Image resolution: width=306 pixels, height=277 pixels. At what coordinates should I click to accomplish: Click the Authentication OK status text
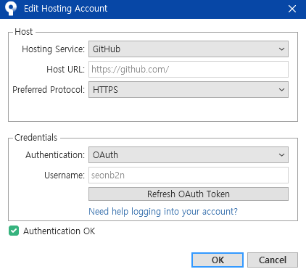(x=59, y=231)
